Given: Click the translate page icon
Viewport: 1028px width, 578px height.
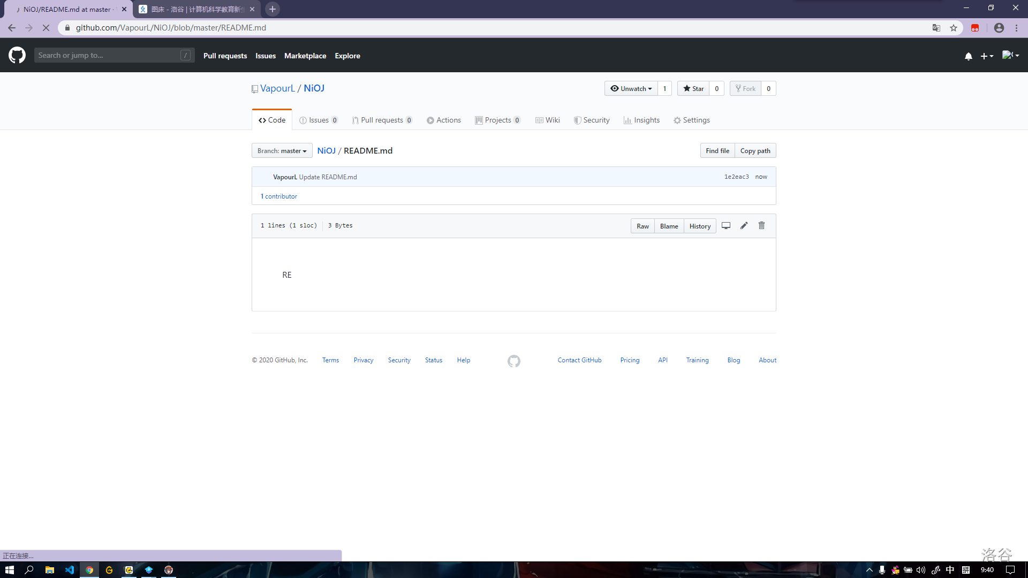Looking at the screenshot, I should pos(936,28).
